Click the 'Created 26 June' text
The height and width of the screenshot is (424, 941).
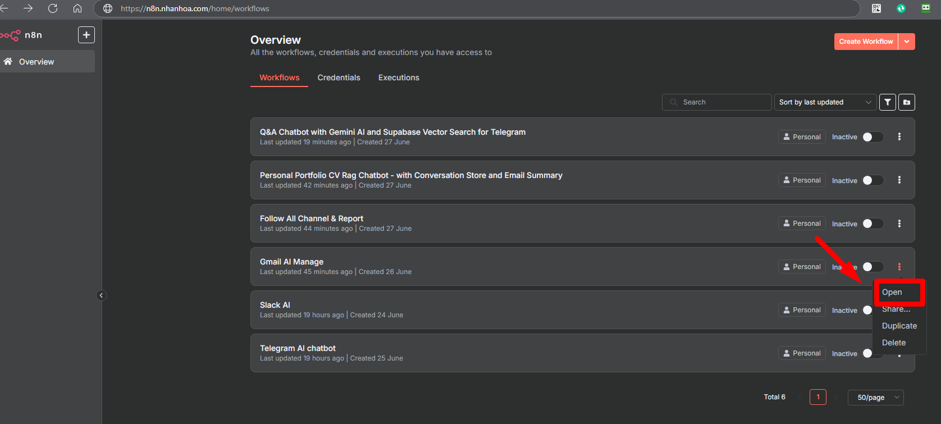tap(385, 272)
